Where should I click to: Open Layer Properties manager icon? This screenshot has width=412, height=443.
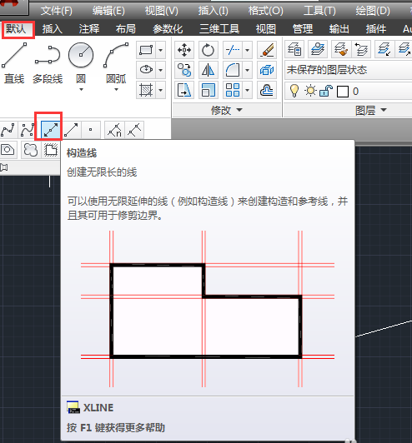click(x=294, y=50)
